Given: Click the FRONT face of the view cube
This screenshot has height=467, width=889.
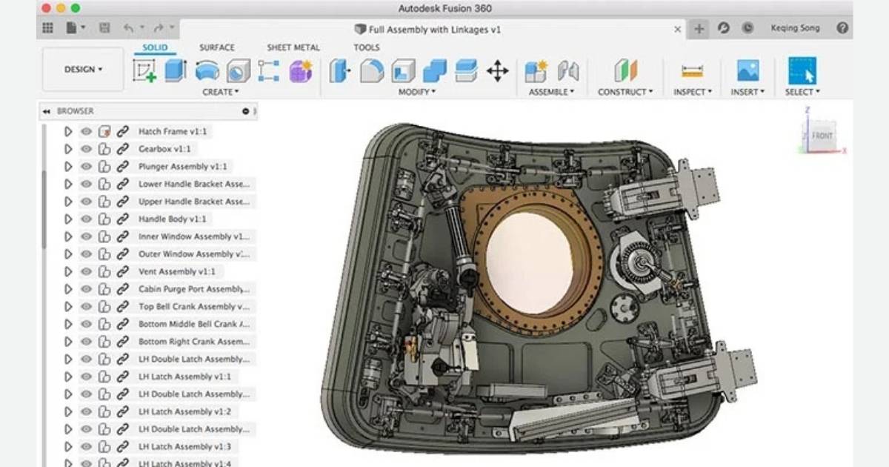Looking at the screenshot, I should (x=822, y=136).
